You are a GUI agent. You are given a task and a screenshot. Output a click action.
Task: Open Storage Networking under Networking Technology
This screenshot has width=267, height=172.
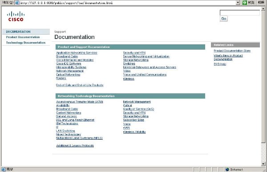tap(136, 116)
